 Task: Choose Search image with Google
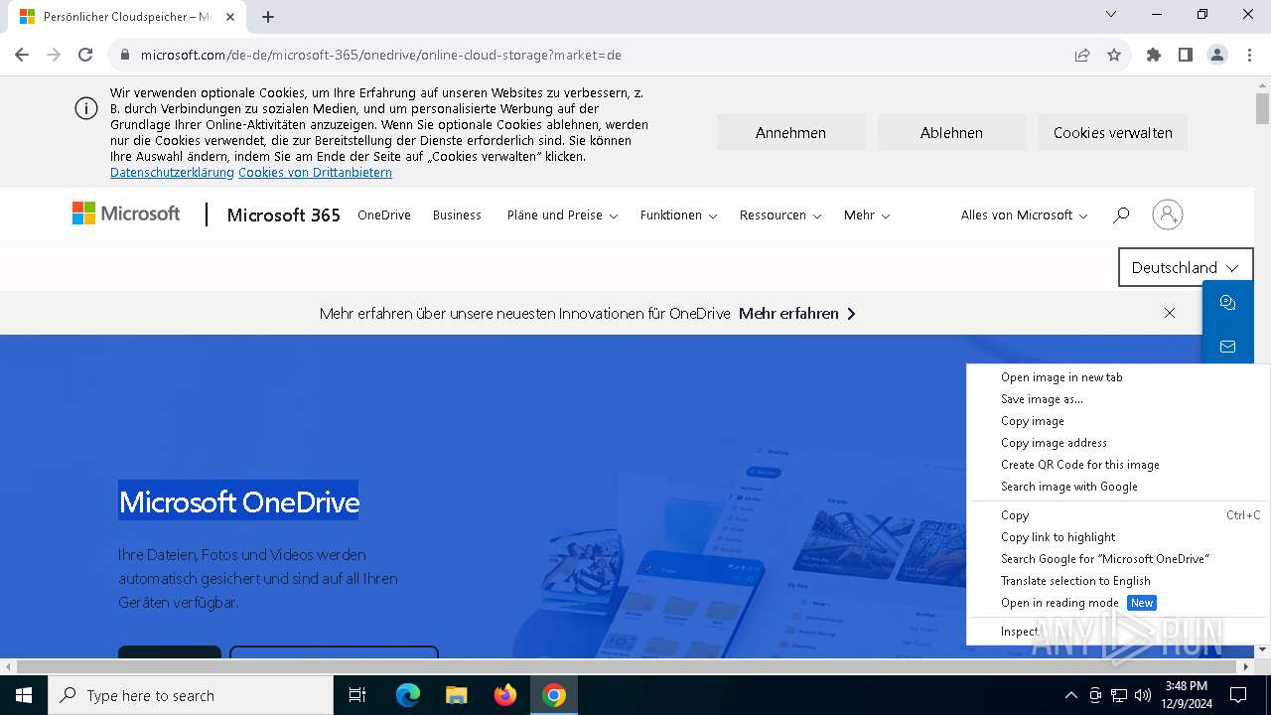click(x=1118, y=487)
